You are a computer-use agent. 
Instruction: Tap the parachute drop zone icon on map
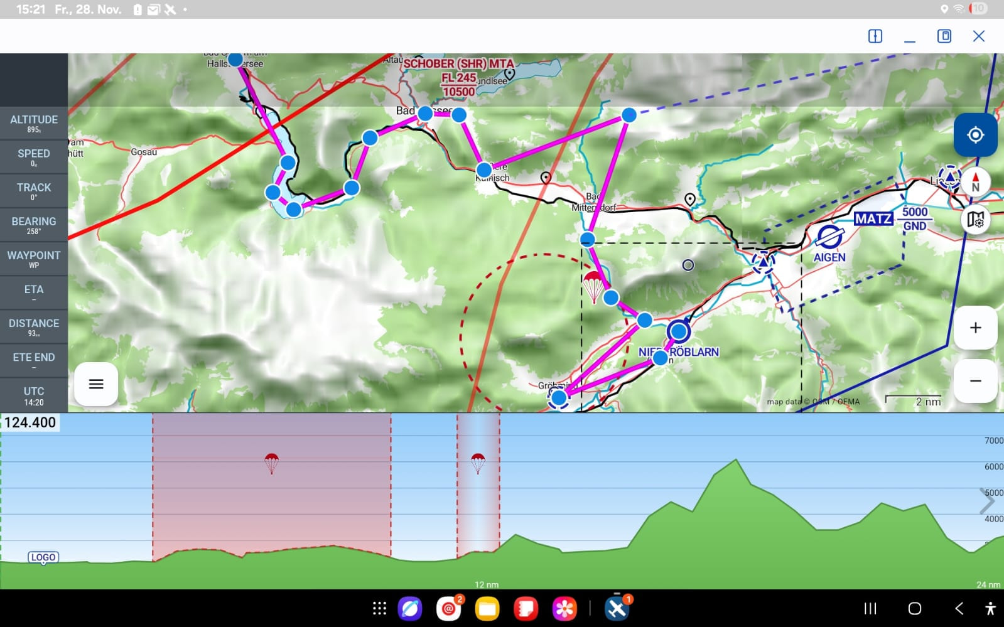click(x=593, y=286)
